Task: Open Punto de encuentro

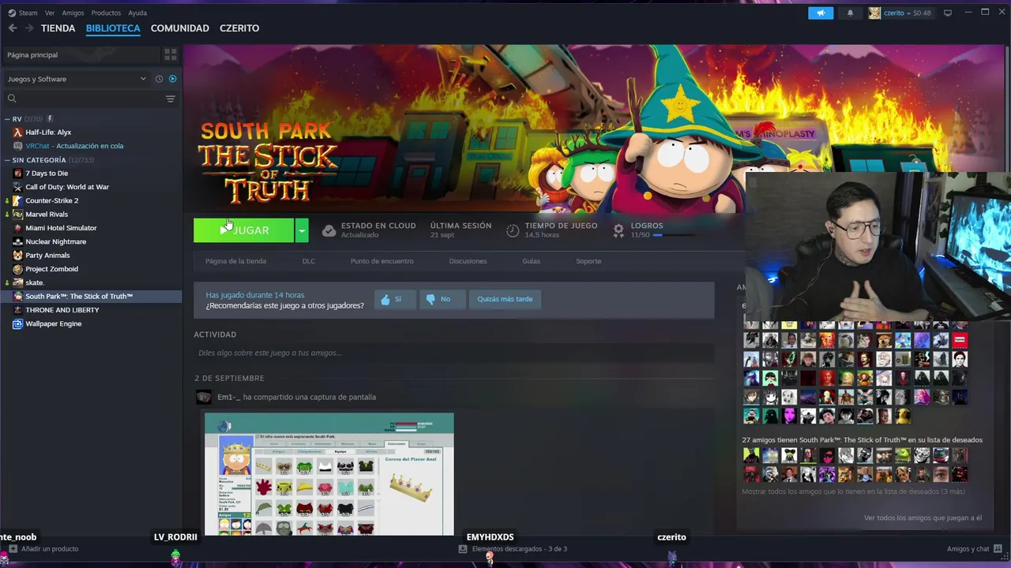Action: pos(382,261)
